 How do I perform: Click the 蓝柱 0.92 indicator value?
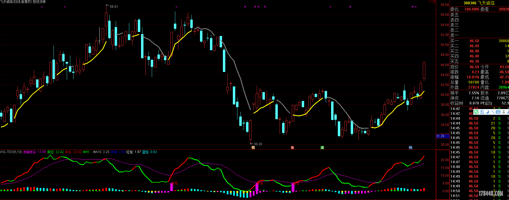(150, 152)
